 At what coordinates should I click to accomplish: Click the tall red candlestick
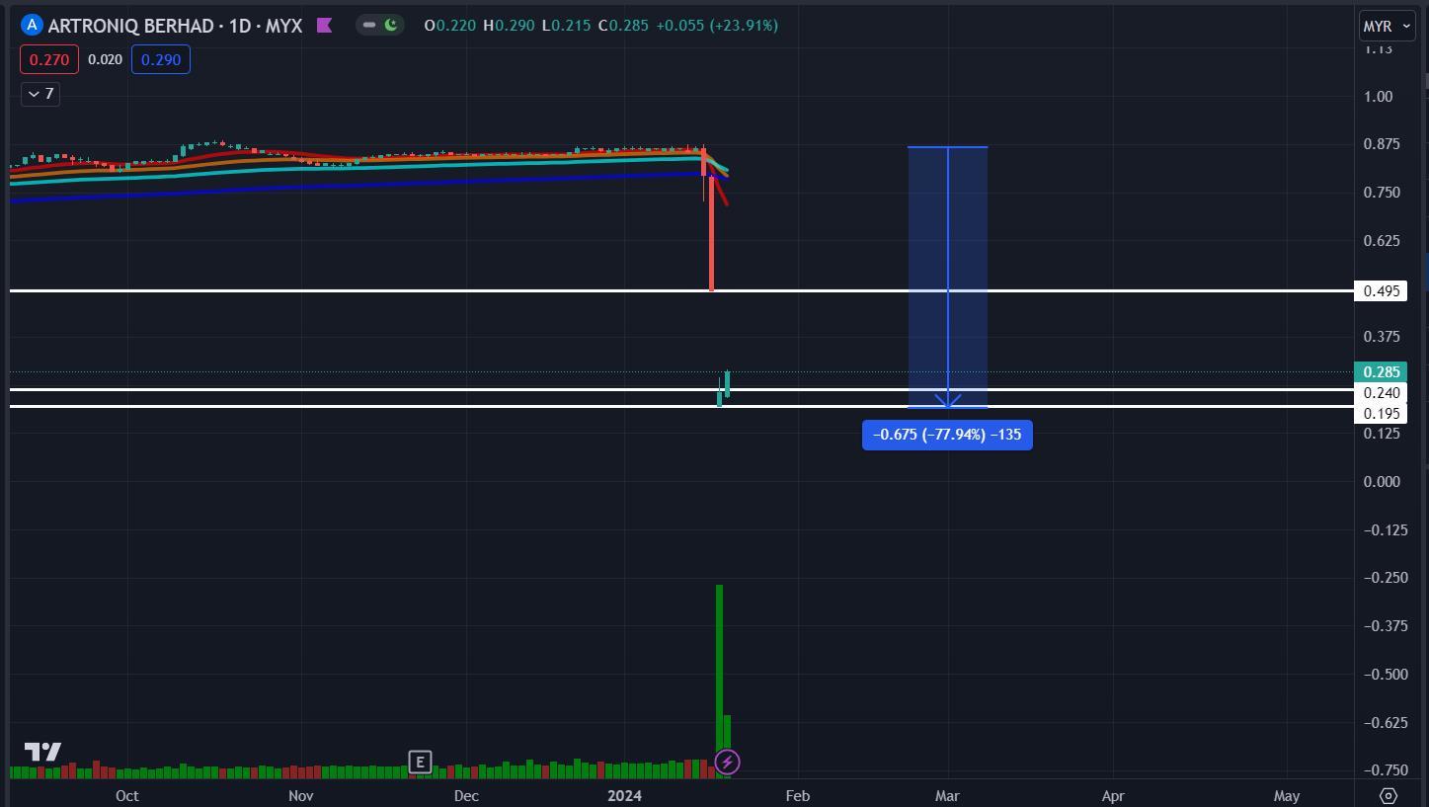(x=711, y=233)
